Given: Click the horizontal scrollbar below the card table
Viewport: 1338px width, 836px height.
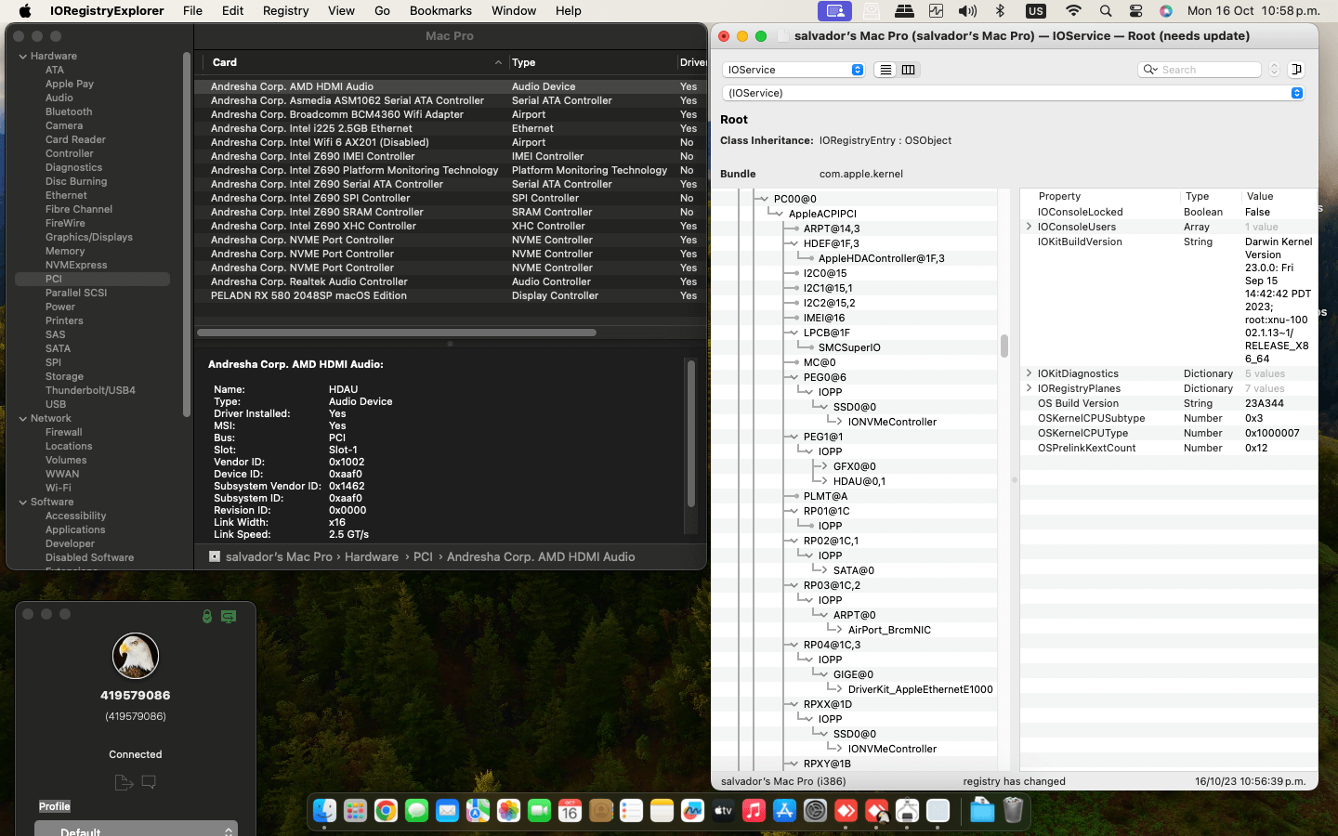Looking at the screenshot, I should [x=397, y=333].
